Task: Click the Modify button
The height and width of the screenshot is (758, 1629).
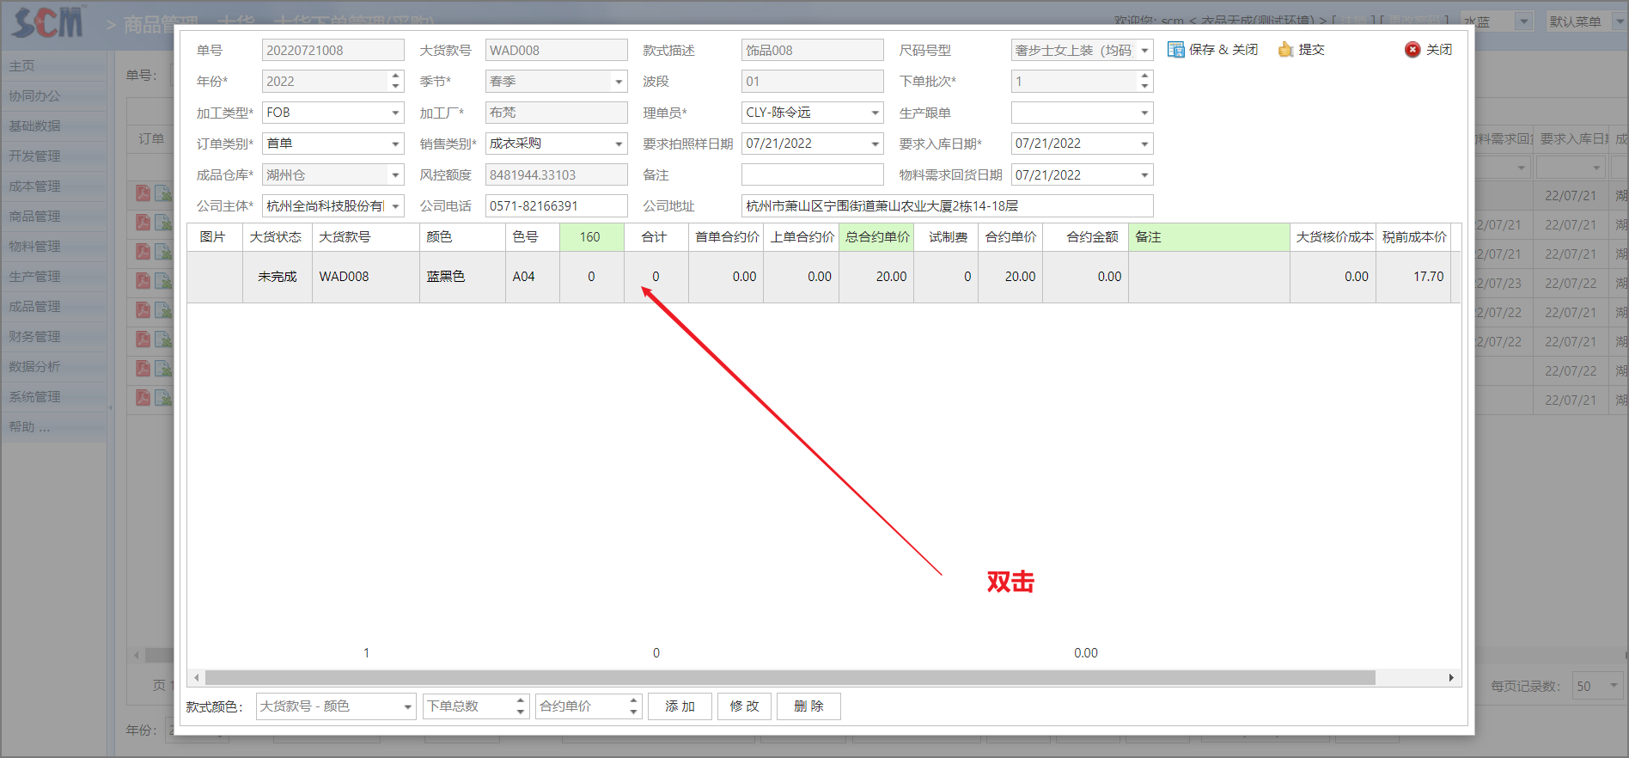Action: [744, 706]
